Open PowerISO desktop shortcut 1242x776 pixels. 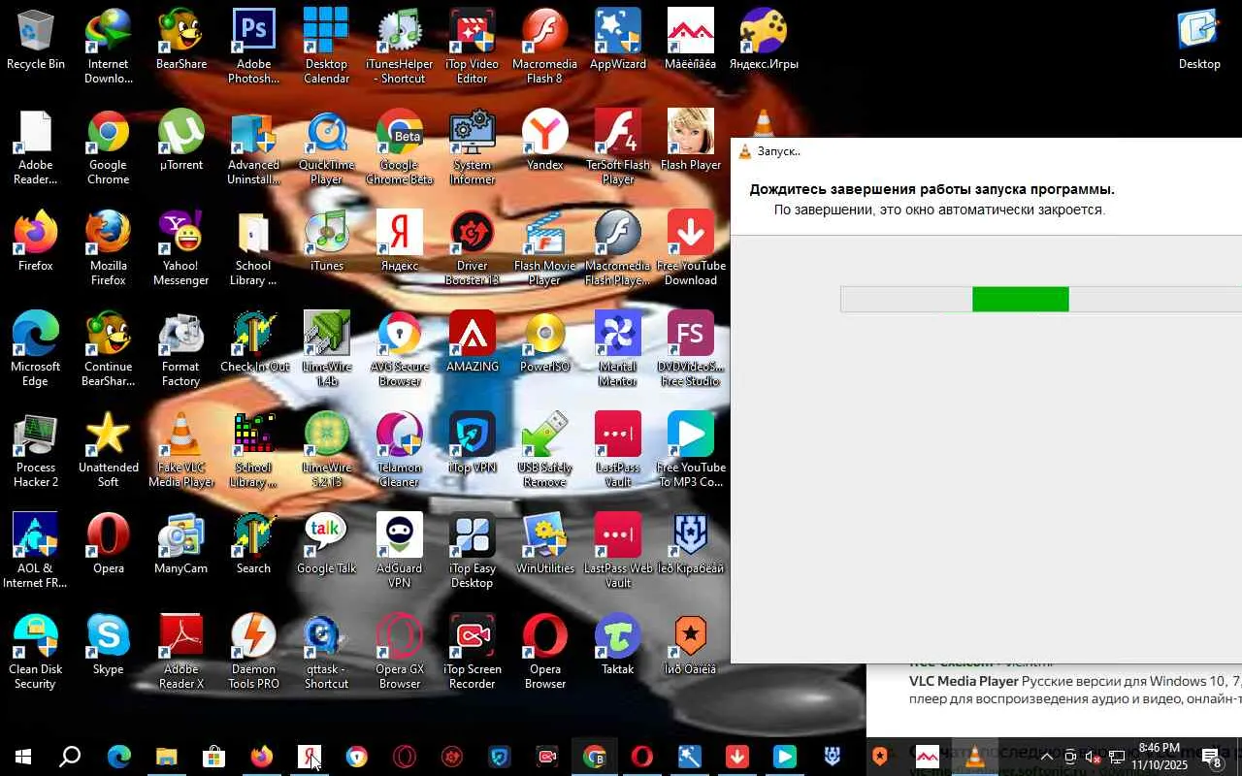[x=545, y=343]
